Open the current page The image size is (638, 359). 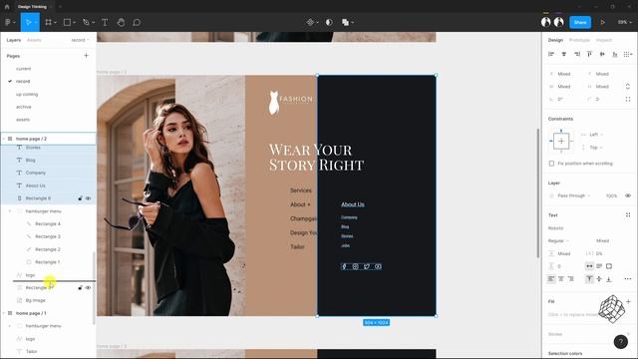24,69
